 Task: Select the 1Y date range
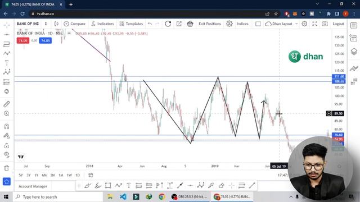(36, 175)
